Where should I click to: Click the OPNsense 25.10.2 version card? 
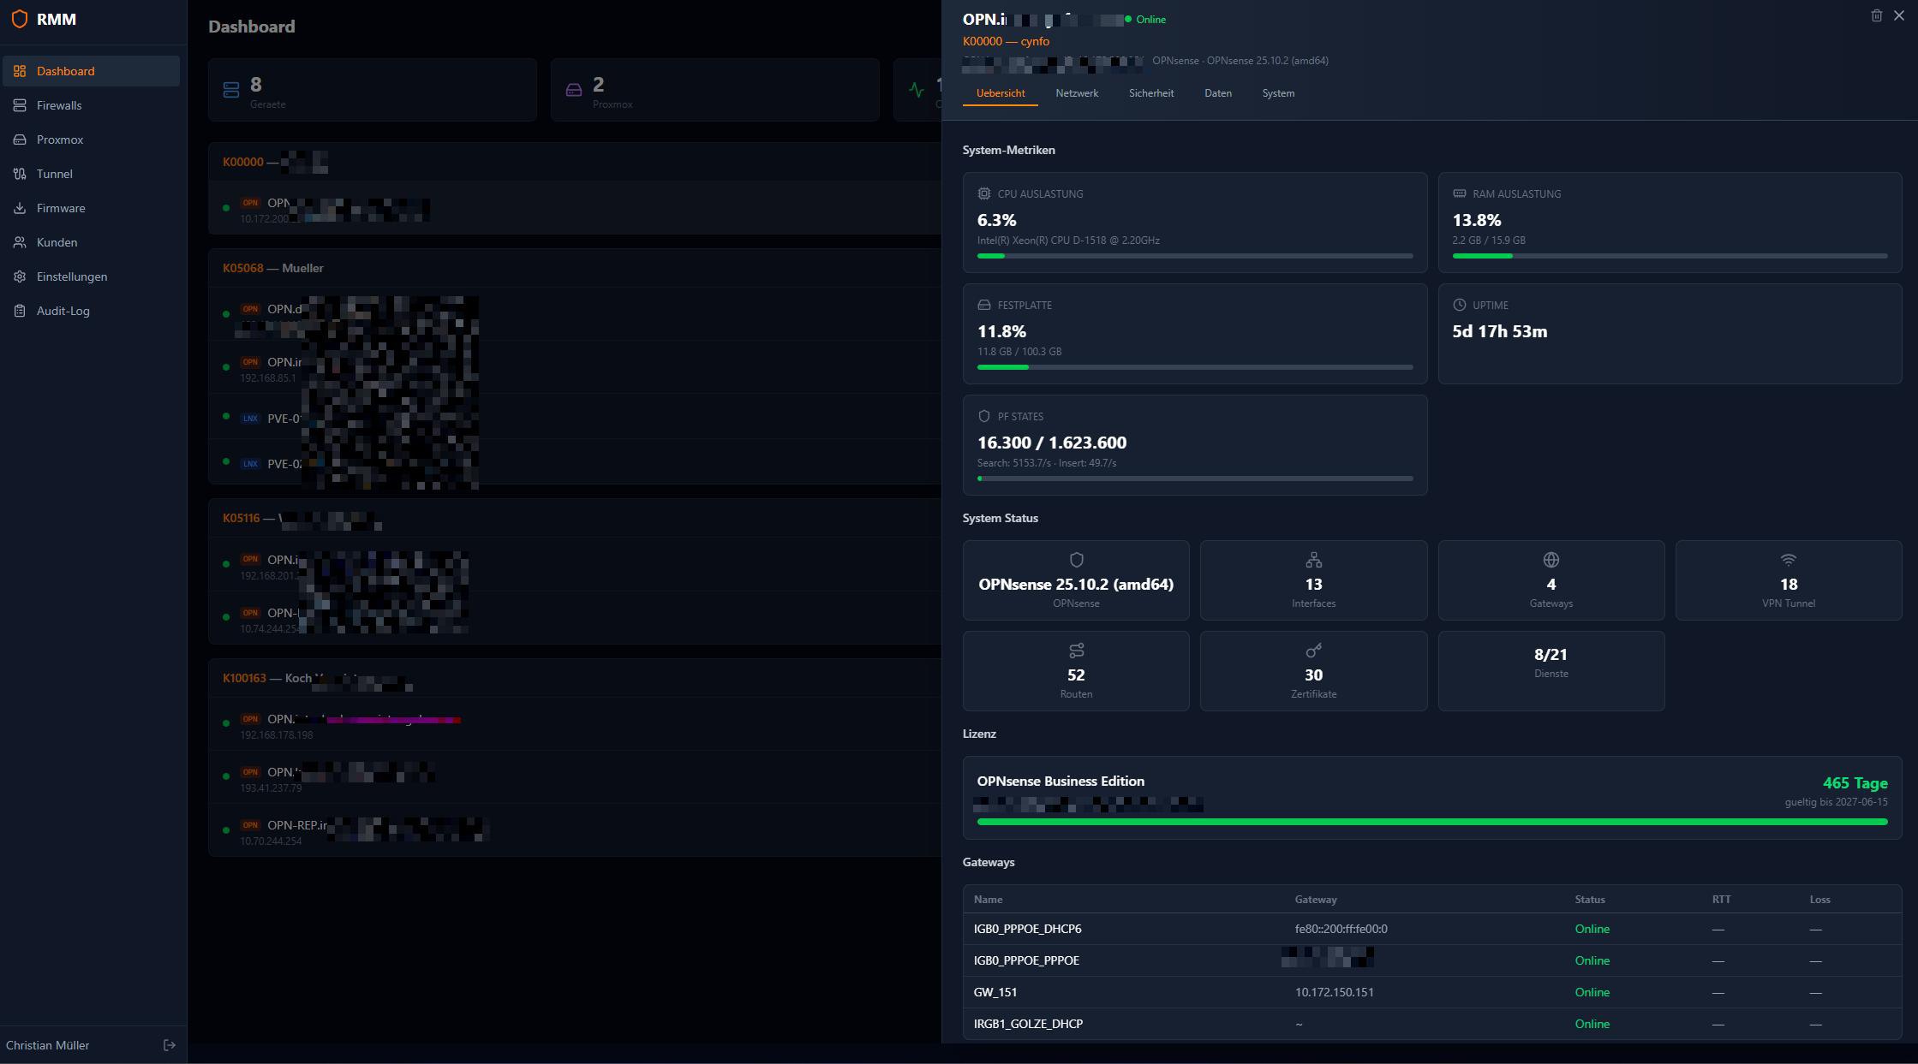pyautogui.click(x=1076, y=580)
